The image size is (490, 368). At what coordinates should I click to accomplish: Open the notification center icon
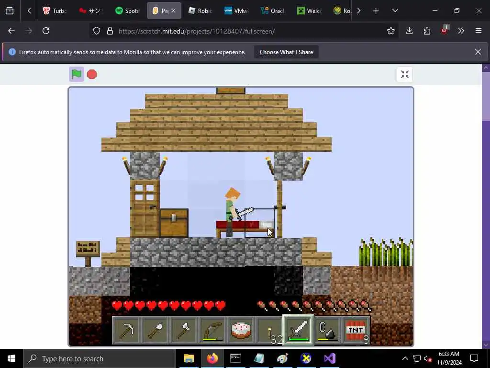coord(474,358)
